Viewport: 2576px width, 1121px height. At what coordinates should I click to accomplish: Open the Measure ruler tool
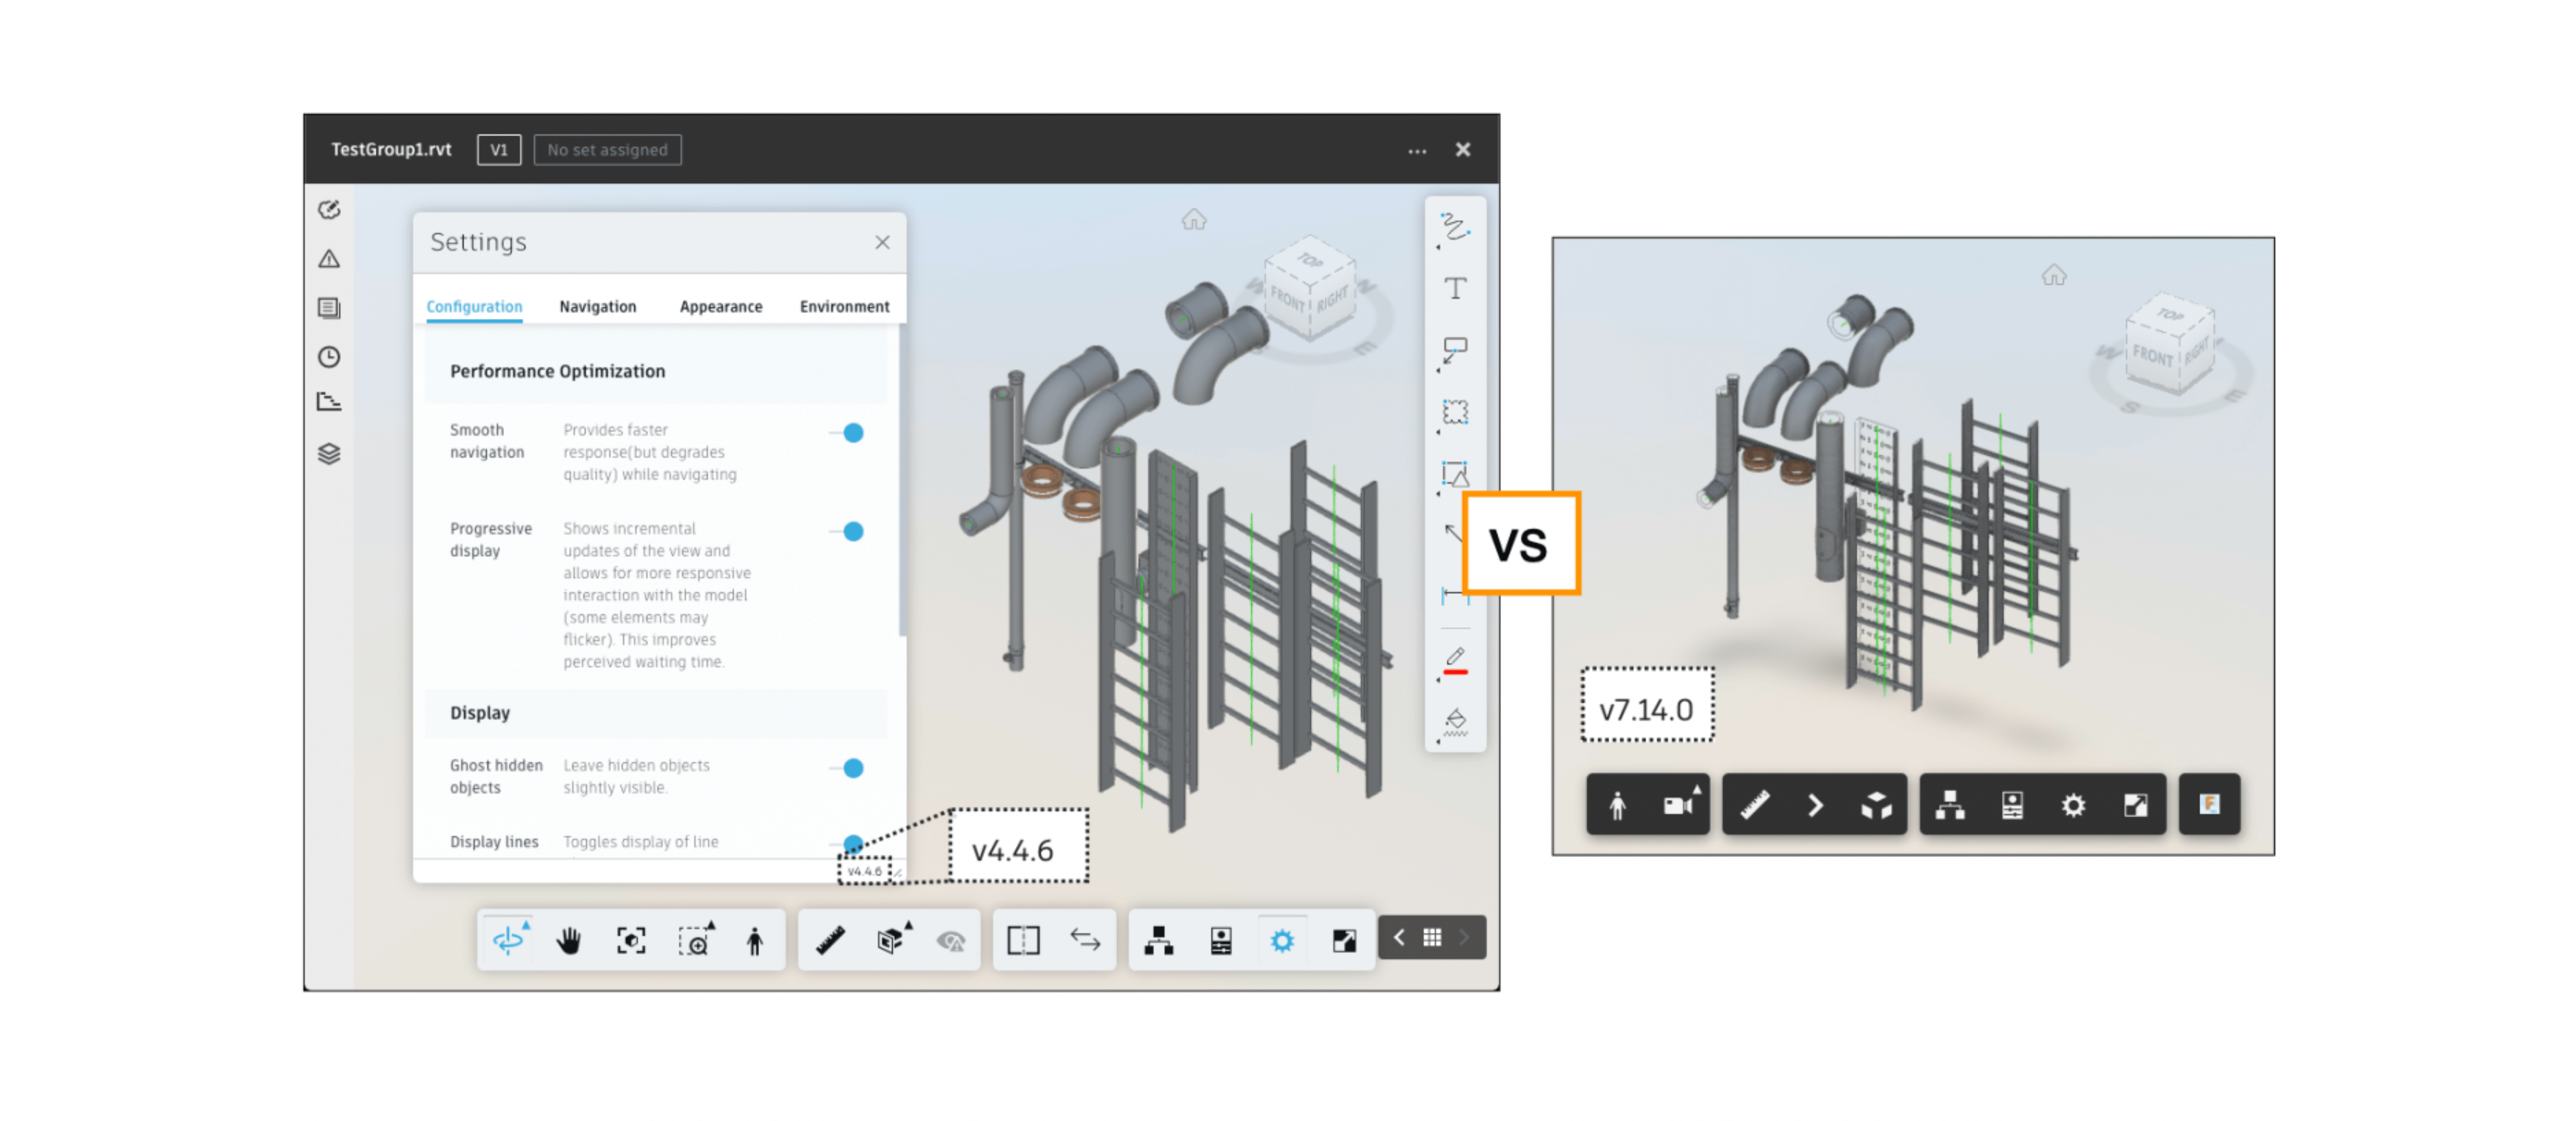pos(829,939)
